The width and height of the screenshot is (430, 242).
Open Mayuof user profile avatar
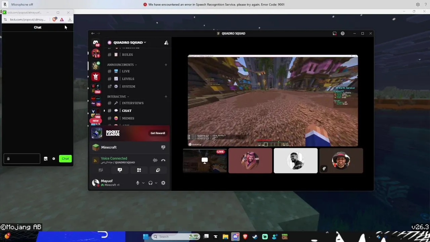pyautogui.click(x=96, y=183)
